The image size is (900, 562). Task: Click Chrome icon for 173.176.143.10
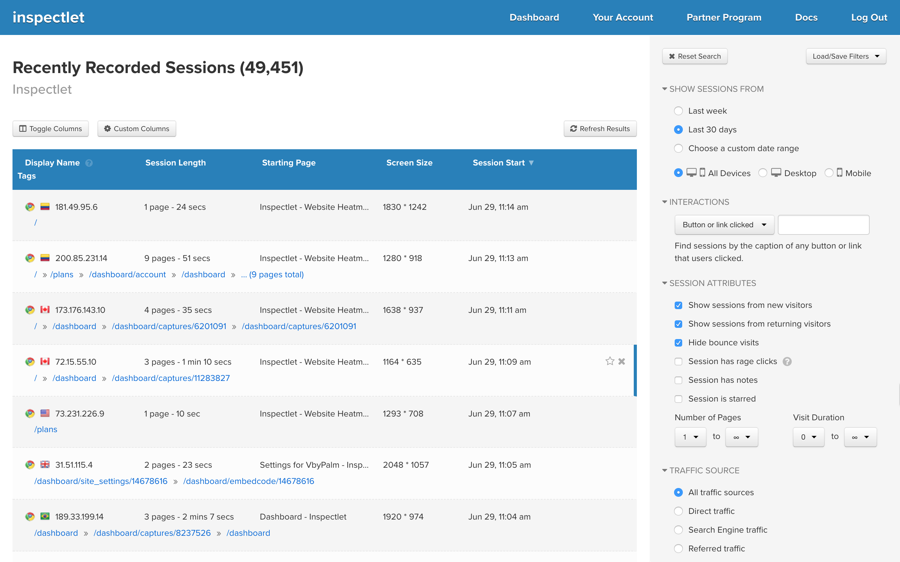pyautogui.click(x=30, y=310)
